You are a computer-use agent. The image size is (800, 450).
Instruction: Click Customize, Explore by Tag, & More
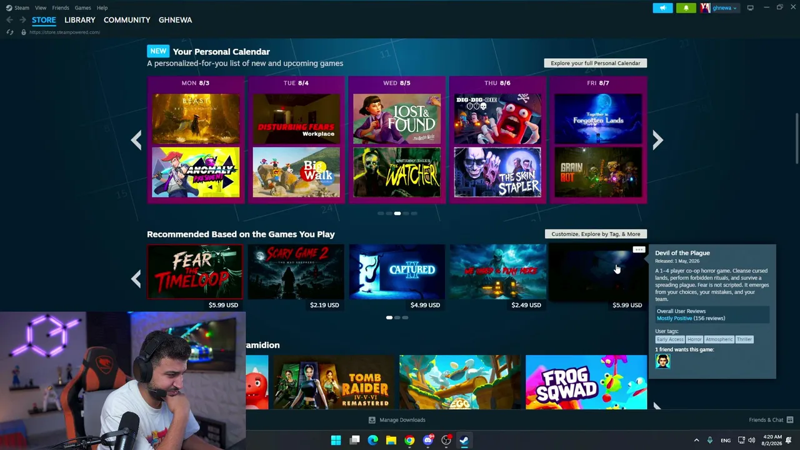(x=596, y=234)
